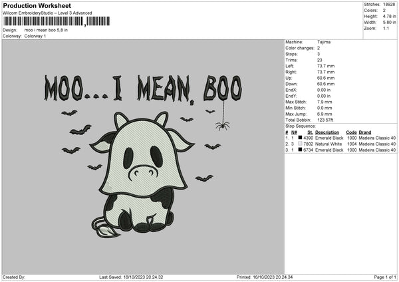The height and width of the screenshot is (282, 399).
Task: Click the Left value 73.7 mm
Action: coord(326,66)
